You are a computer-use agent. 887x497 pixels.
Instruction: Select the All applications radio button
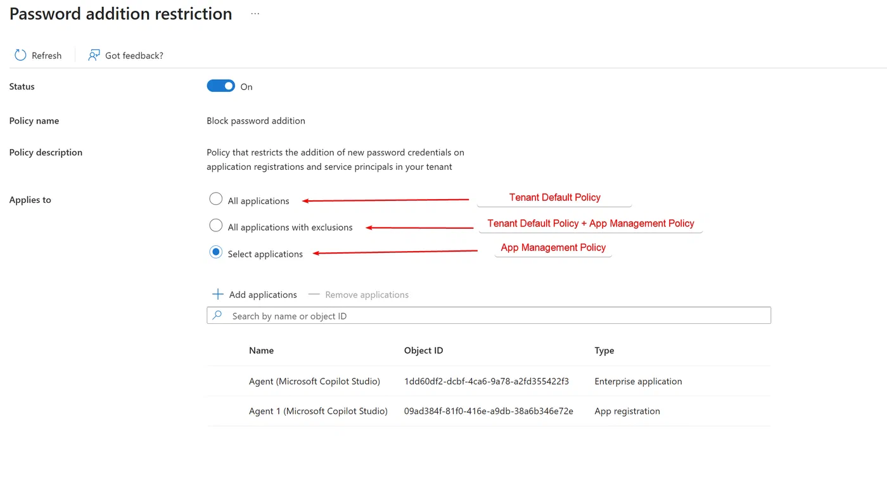click(216, 199)
